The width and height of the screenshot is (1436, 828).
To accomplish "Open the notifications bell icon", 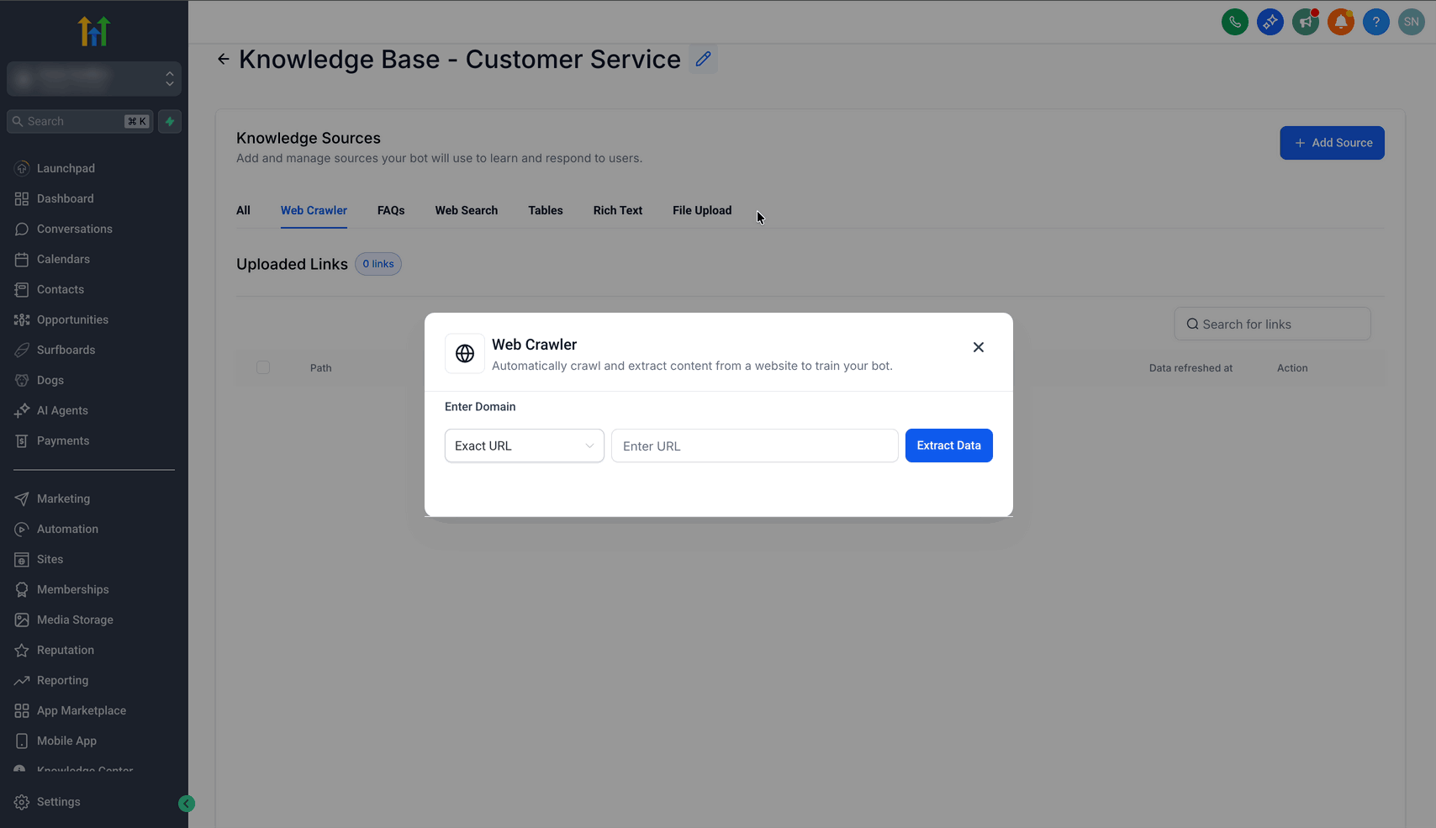I will [1340, 22].
